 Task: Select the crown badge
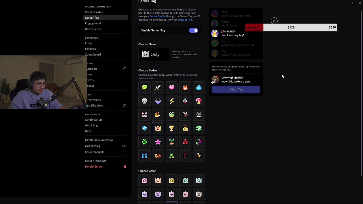[158, 128]
